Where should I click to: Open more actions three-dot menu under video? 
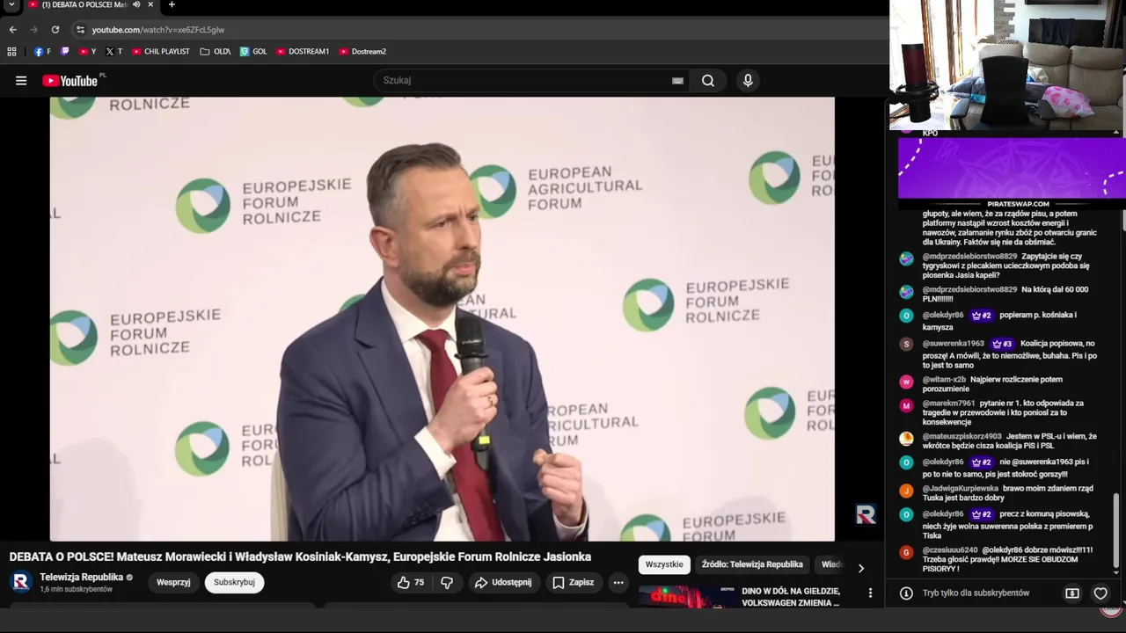(618, 582)
